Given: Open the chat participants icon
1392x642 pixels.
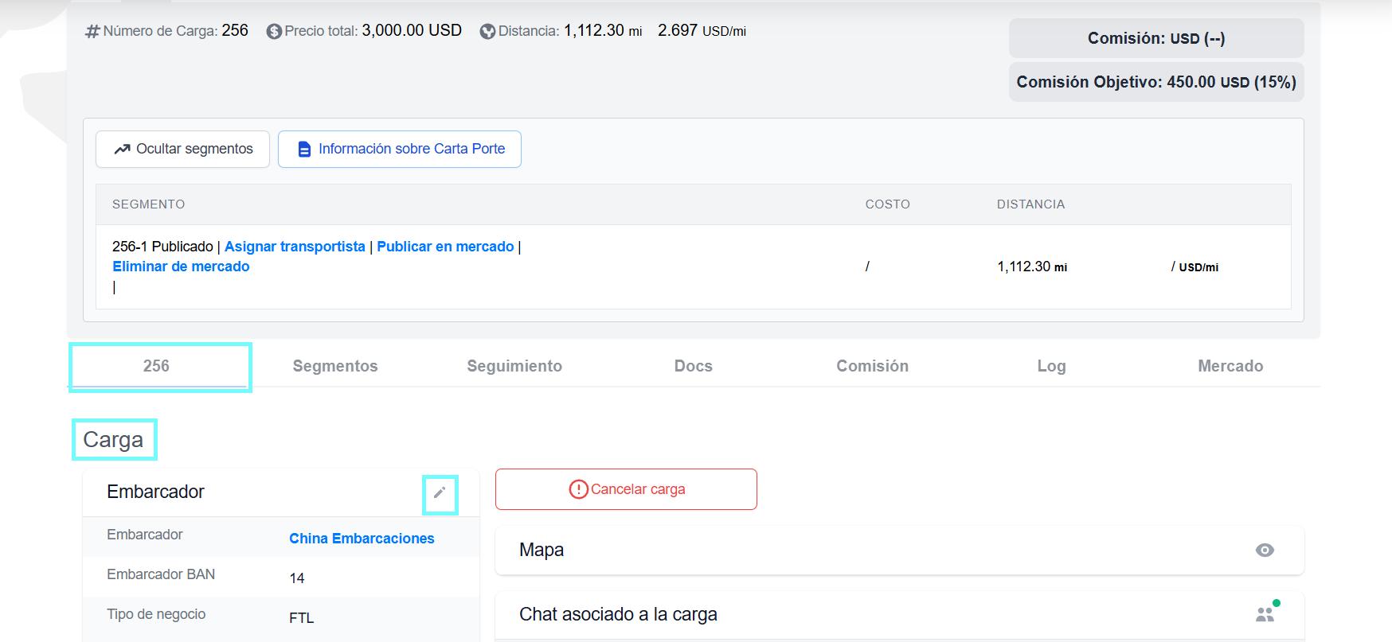Looking at the screenshot, I should 1265,614.
